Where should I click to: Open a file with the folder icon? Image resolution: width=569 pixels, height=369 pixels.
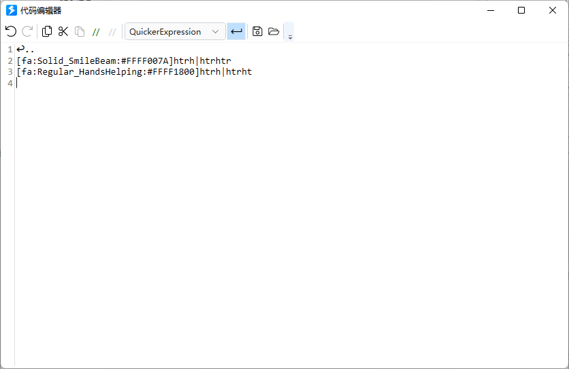(x=274, y=31)
